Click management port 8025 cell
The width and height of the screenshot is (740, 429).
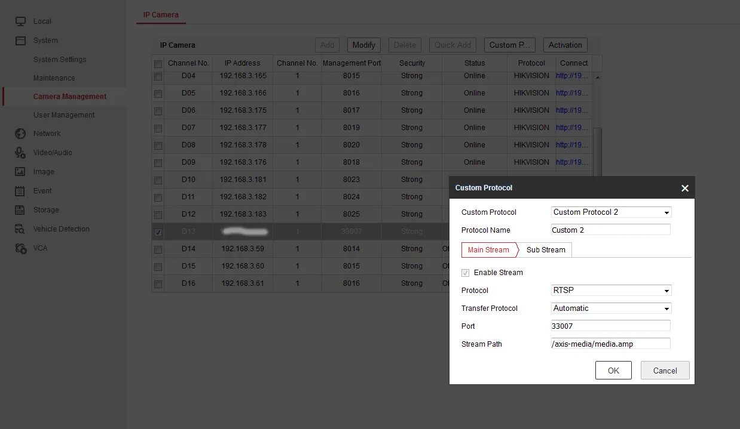point(351,214)
